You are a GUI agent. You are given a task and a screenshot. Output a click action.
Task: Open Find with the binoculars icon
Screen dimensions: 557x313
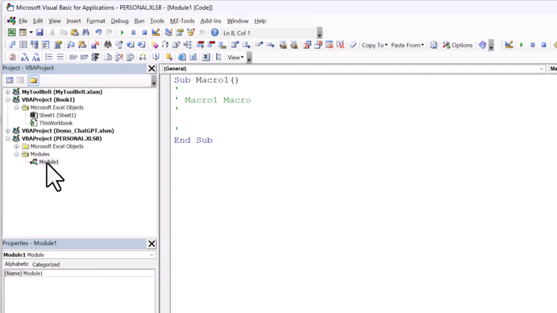click(x=86, y=32)
